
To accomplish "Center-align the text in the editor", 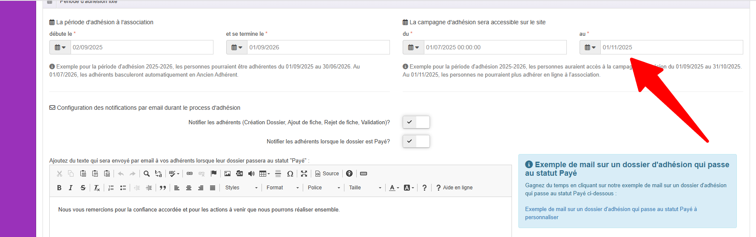I will (x=189, y=188).
